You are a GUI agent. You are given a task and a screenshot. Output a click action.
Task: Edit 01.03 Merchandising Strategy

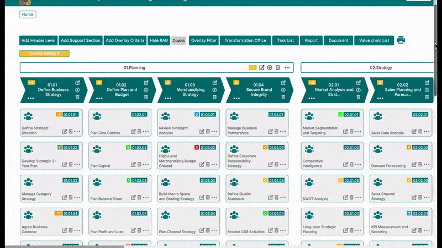(215, 83)
